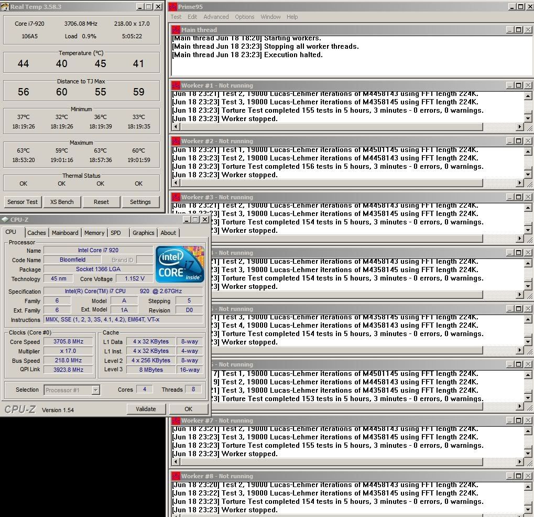Click the Level 3 cache value '8 MBytes'

click(151, 370)
